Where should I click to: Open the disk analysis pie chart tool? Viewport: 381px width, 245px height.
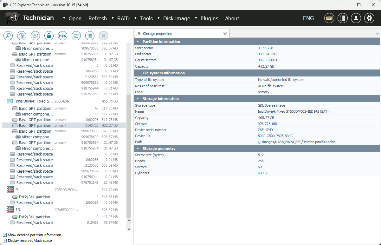click(x=22, y=36)
